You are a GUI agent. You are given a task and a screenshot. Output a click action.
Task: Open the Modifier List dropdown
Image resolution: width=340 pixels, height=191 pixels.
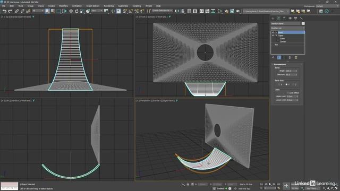(x=287, y=28)
